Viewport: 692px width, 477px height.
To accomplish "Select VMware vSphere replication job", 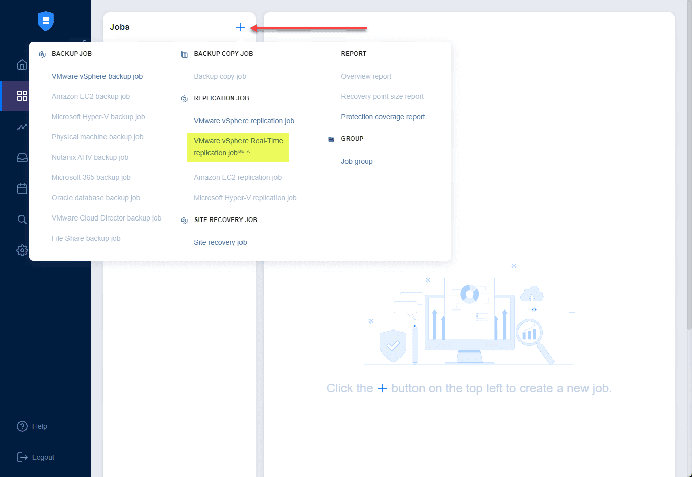I will 244,121.
